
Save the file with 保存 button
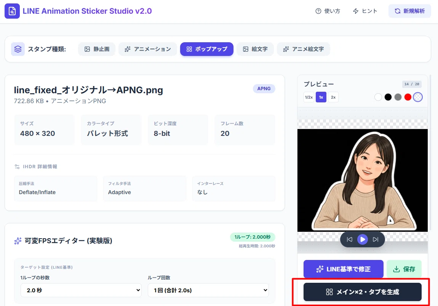pyautogui.click(x=404, y=269)
